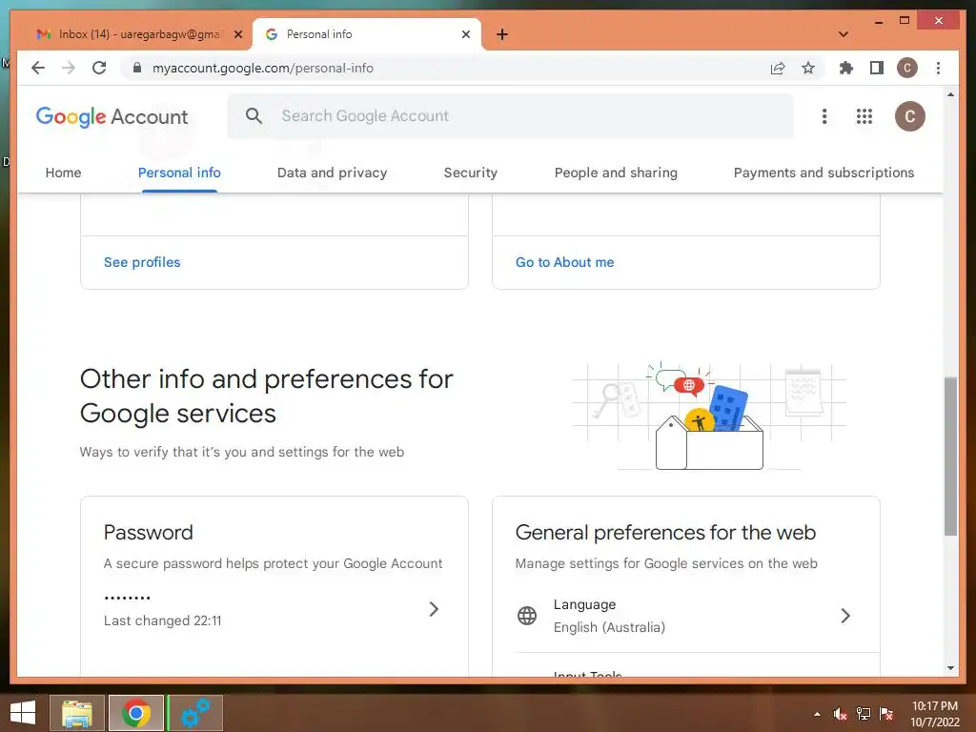This screenshot has height=732, width=976.
Task: Click the scrollbar up arrow
Action: pyautogui.click(x=950, y=94)
